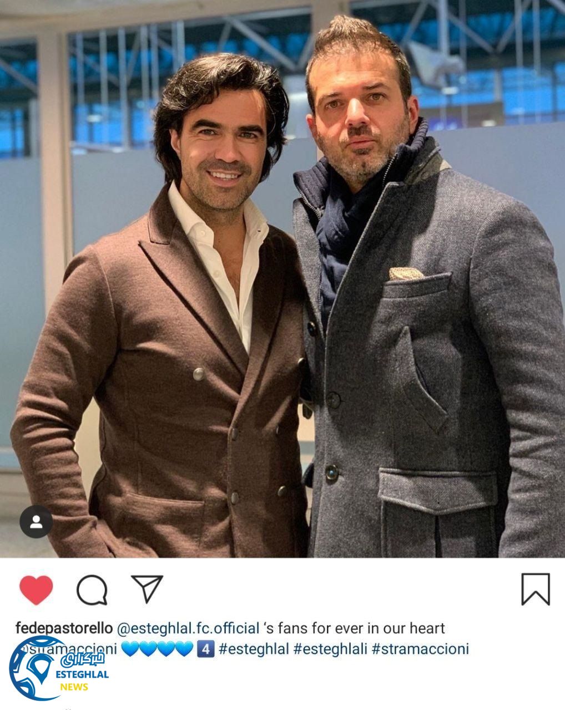Show tagged people via the person icon
This screenshot has width=565, height=717.
click(x=36, y=522)
